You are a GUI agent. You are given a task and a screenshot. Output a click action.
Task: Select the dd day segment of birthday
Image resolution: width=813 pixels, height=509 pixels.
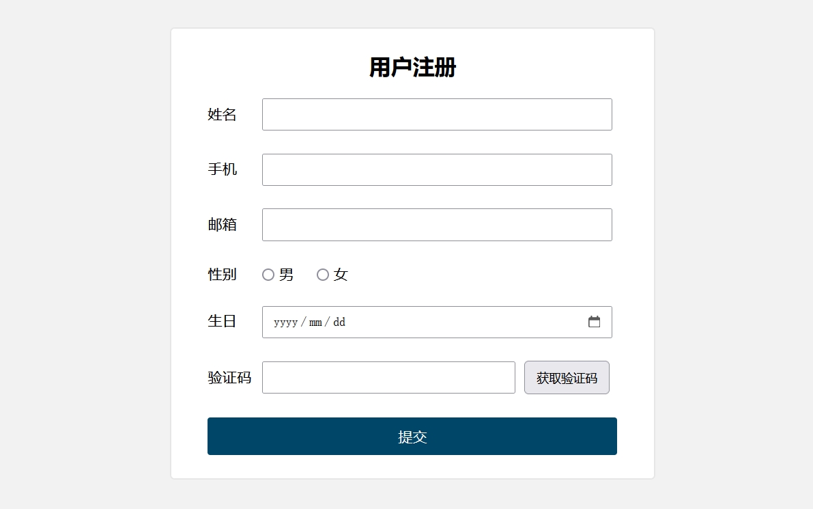[339, 322]
